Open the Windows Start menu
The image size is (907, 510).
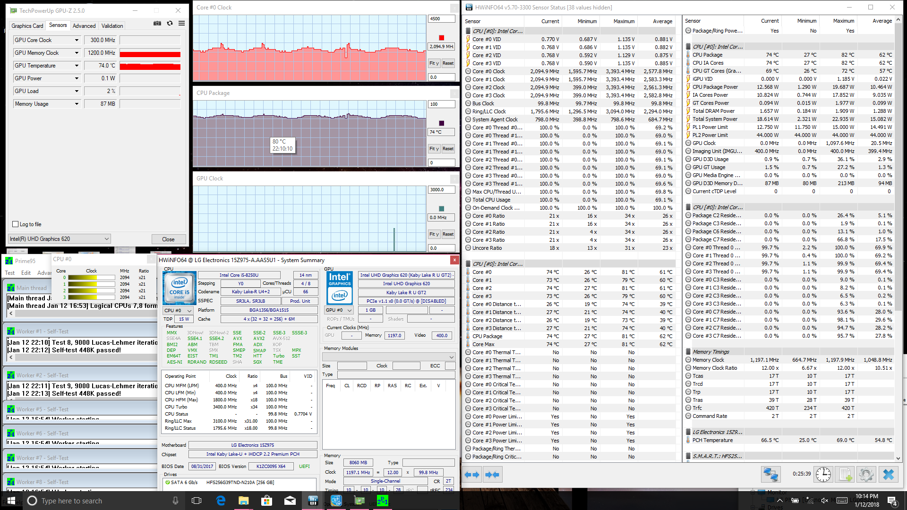[x=11, y=501]
